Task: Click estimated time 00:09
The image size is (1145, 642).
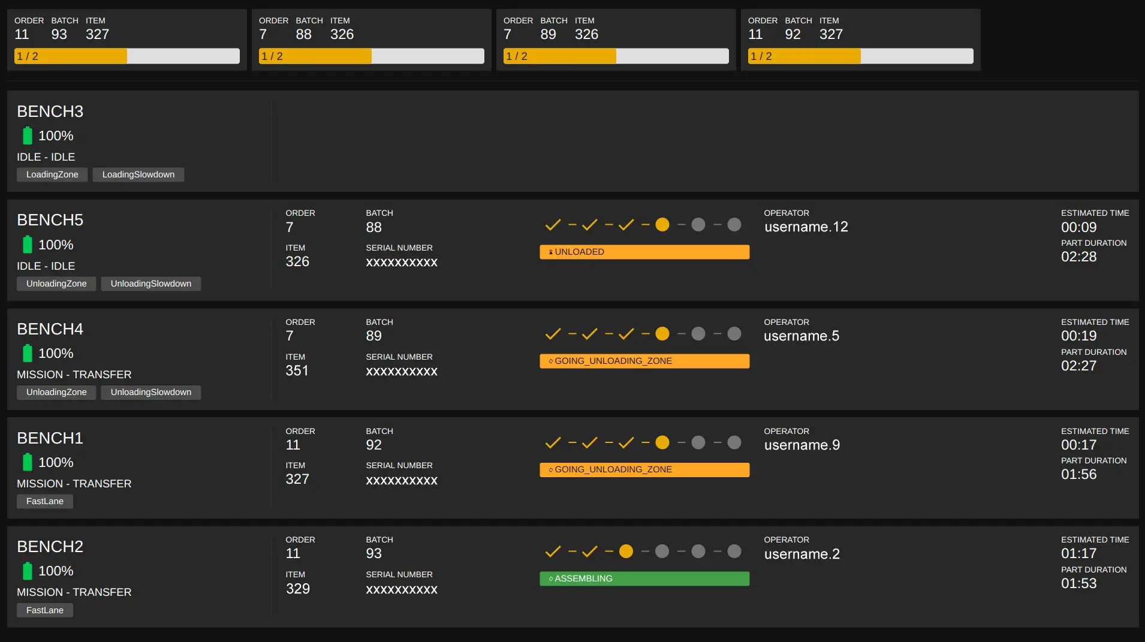Action: point(1079,228)
